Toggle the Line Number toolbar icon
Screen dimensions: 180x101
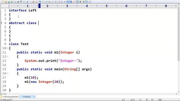point(71,2)
